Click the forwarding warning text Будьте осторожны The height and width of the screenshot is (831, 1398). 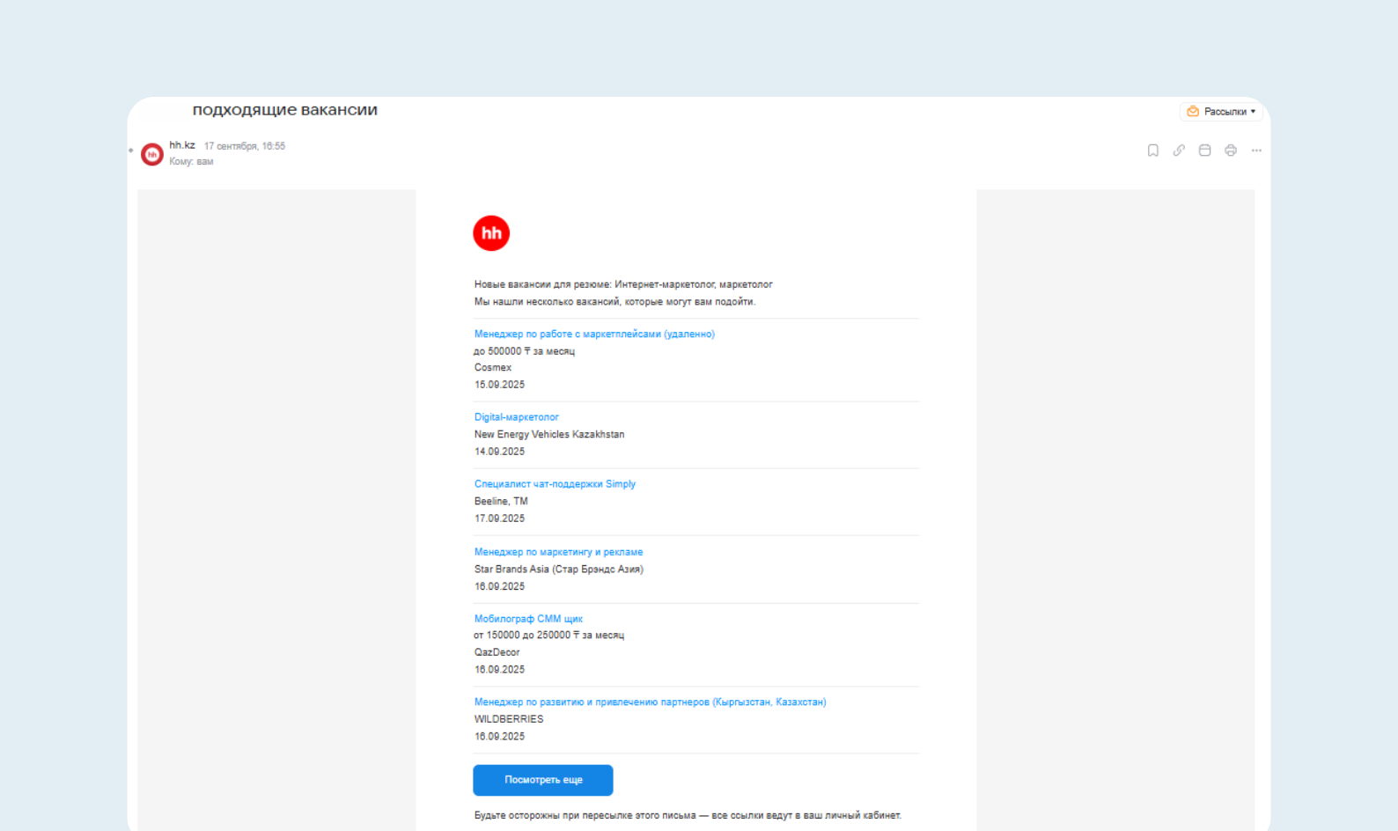(x=688, y=815)
